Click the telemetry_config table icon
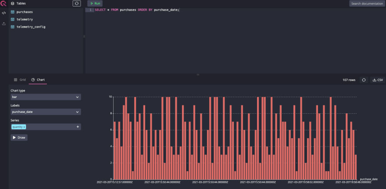 tap(13, 27)
